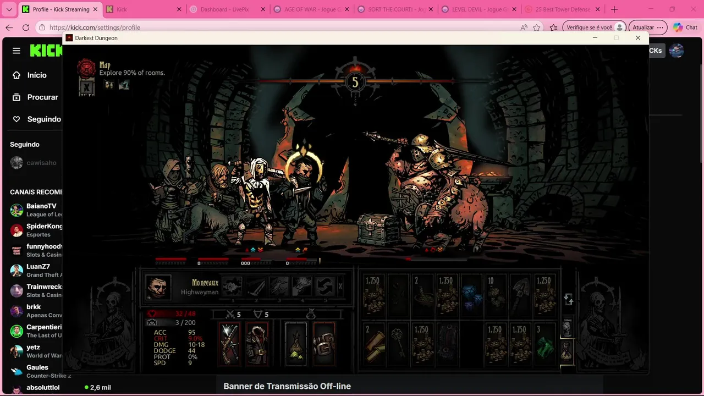
Task: Click the equipped fur-collar armor slot
Action: (257, 343)
